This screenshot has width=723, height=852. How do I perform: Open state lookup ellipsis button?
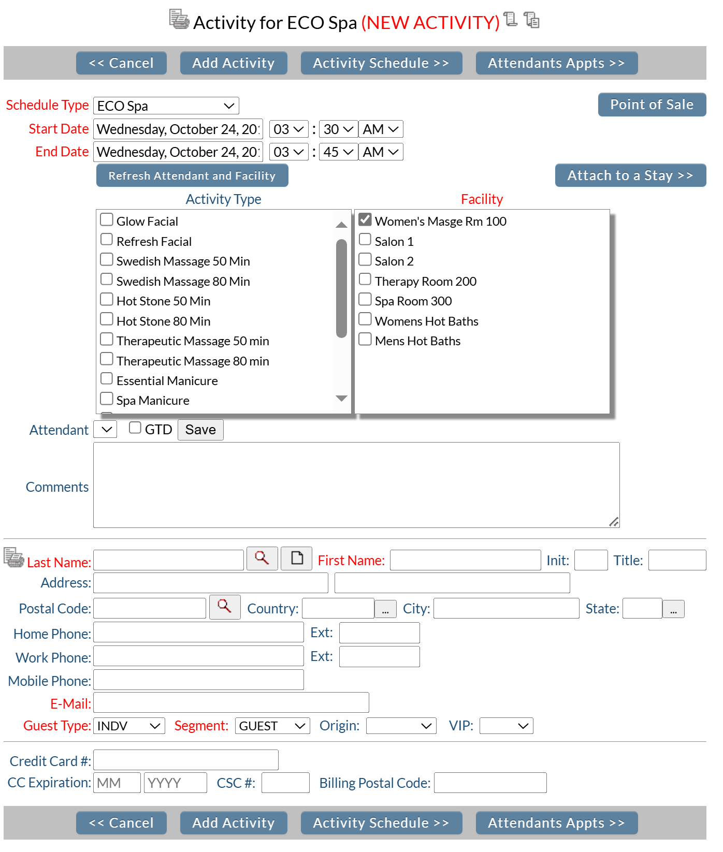pos(673,609)
